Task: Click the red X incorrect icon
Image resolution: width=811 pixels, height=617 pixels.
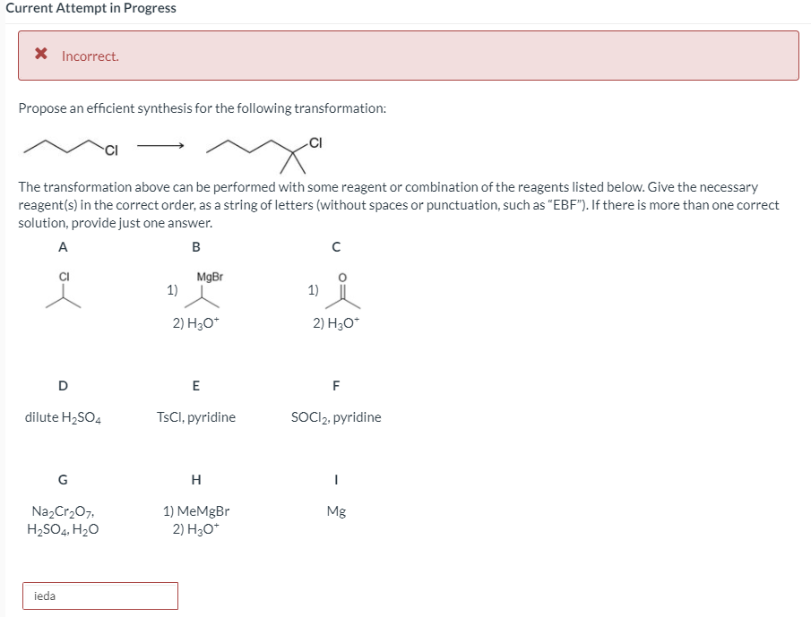Action: [39, 54]
